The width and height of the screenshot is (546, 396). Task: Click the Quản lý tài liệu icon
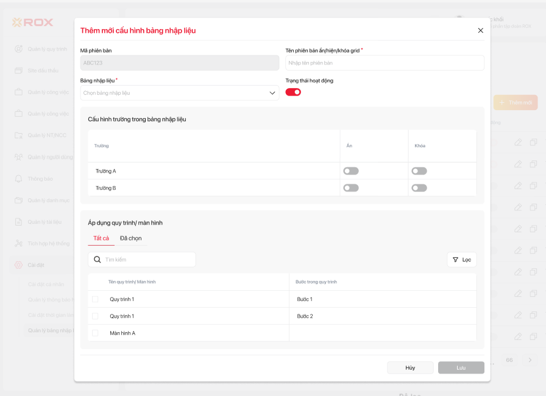[19, 222]
